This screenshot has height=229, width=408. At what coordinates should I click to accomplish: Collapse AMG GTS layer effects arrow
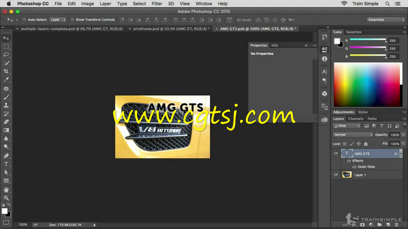tap(401, 154)
